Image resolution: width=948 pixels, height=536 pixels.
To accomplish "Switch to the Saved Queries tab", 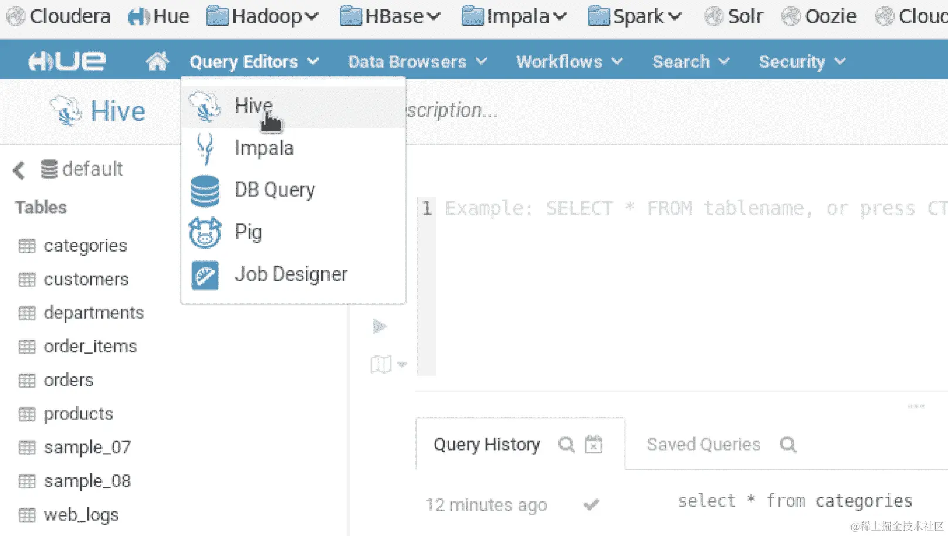I will (703, 445).
